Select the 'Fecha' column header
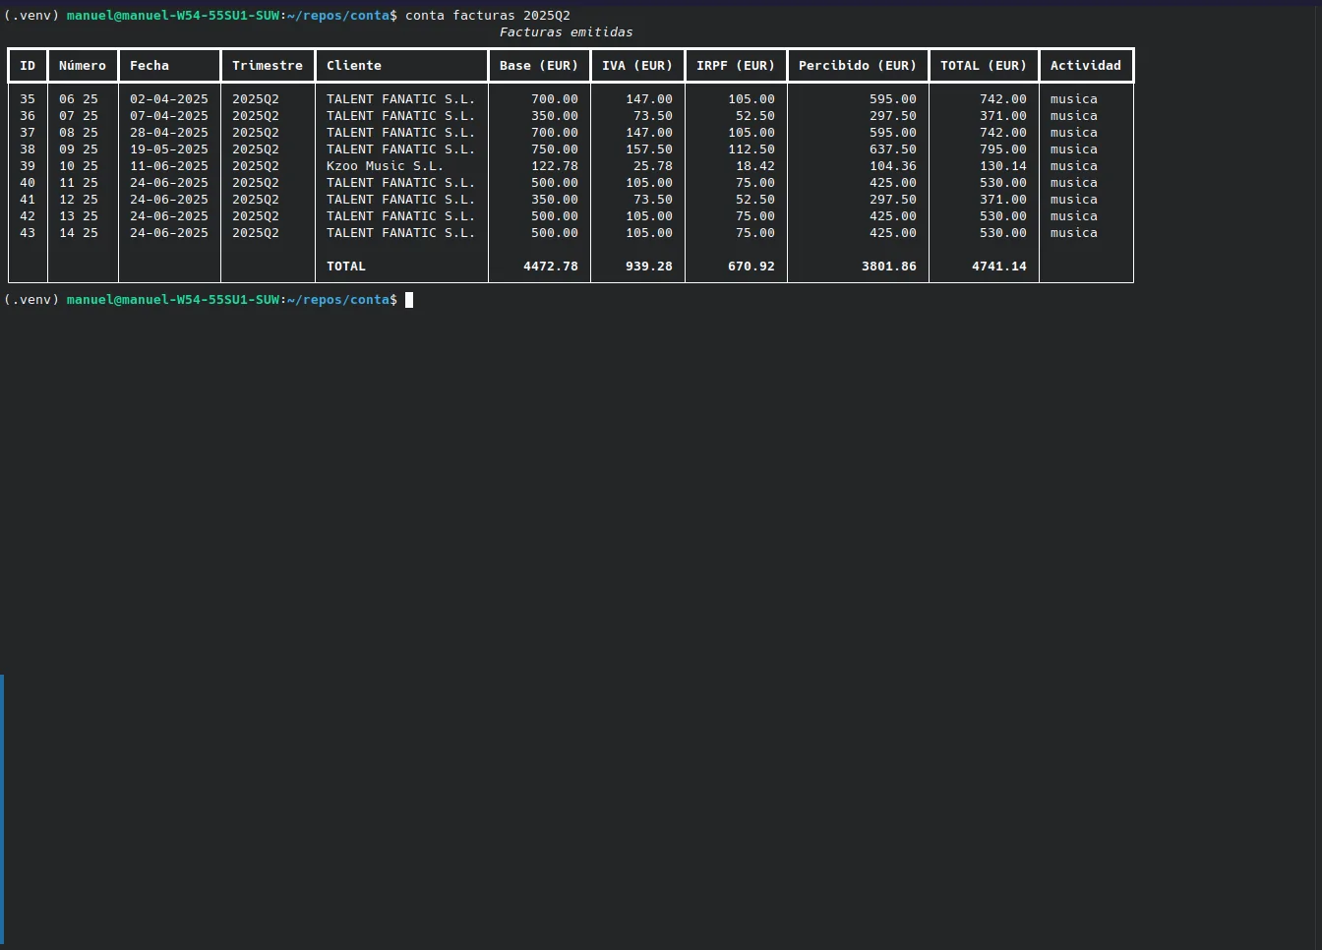Image resolution: width=1322 pixels, height=950 pixels. tap(150, 66)
